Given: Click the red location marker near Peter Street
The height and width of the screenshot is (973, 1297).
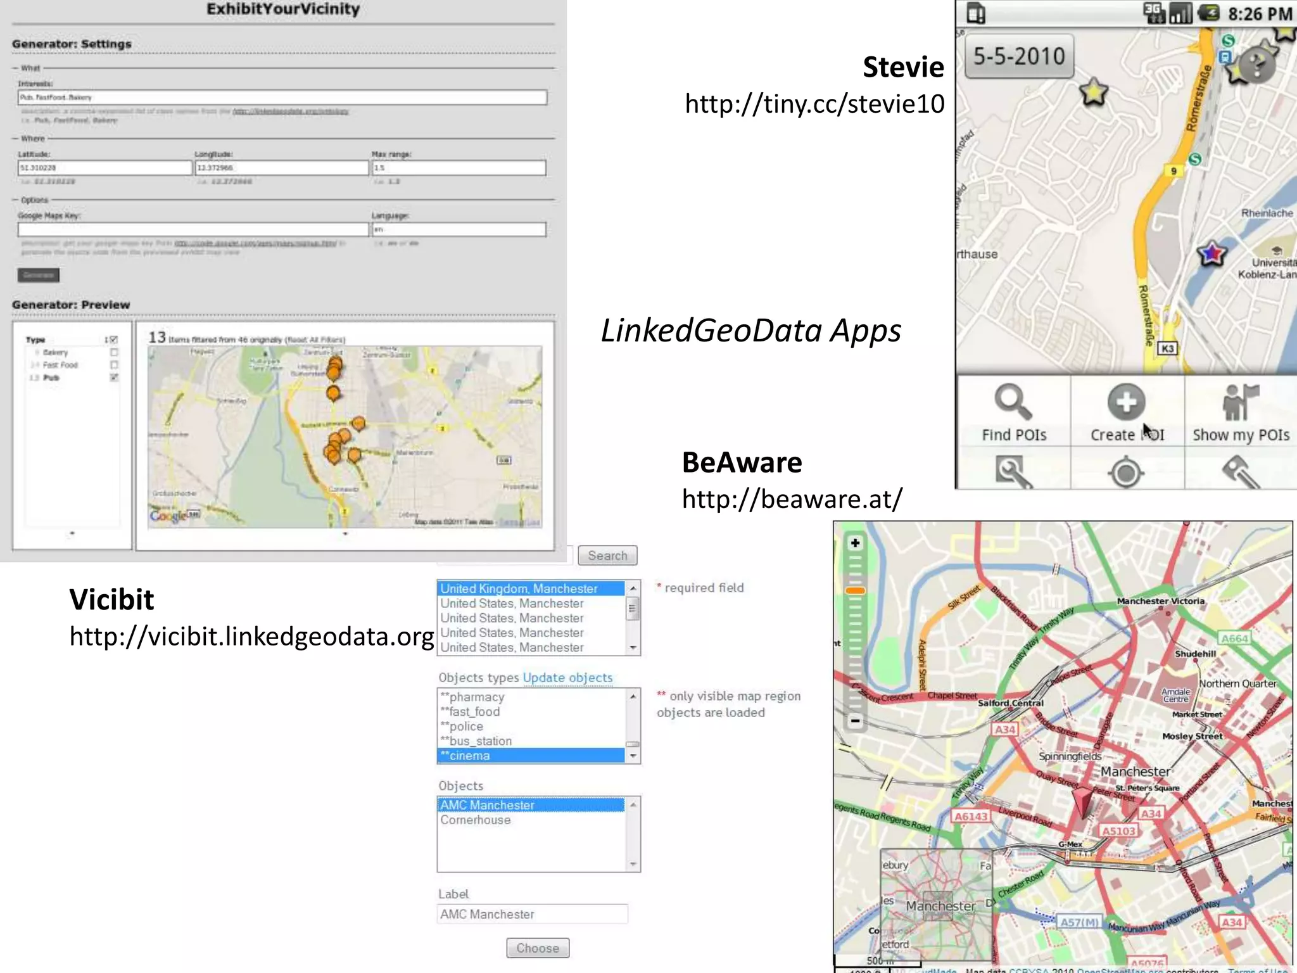Looking at the screenshot, I should tap(1083, 803).
